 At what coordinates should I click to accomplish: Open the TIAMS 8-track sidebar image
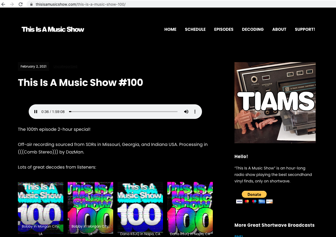point(275,103)
